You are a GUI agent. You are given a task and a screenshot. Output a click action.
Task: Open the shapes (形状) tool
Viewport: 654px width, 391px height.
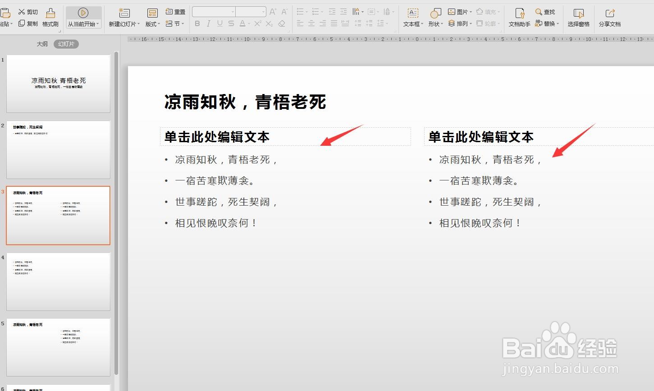coord(434,18)
